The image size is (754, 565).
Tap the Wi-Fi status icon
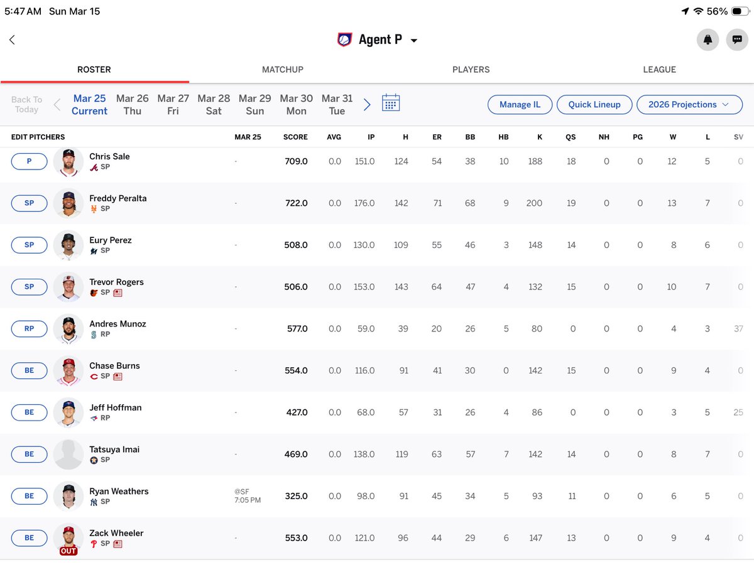point(698,11)
